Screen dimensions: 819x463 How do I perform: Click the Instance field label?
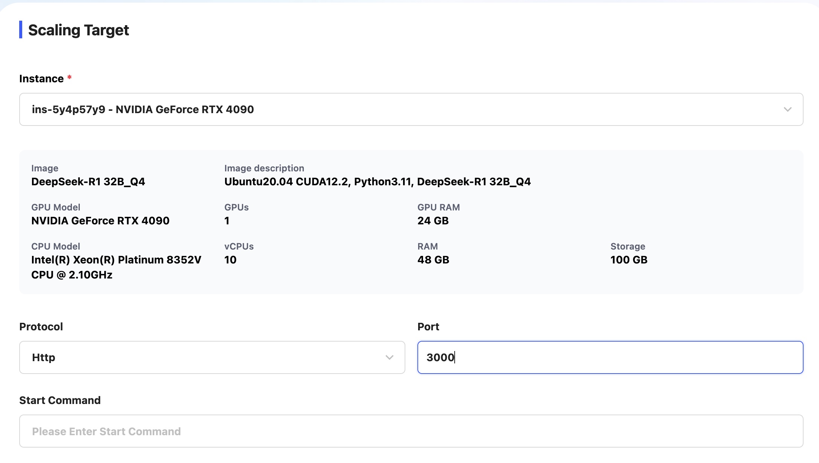point(41,79)
